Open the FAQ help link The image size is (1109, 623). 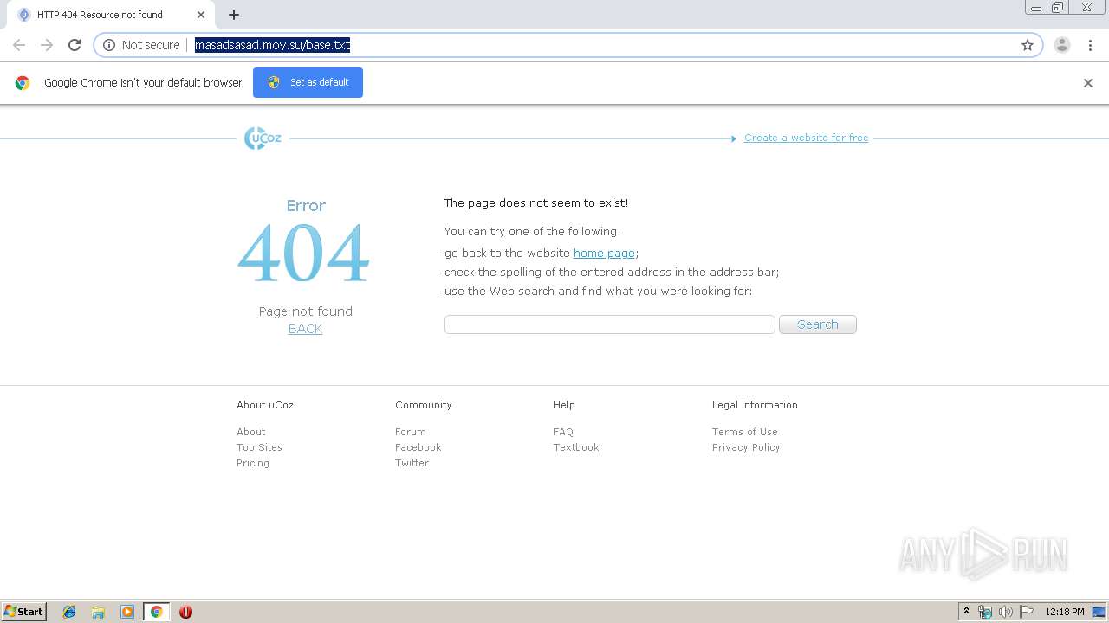tap(563, 432)
